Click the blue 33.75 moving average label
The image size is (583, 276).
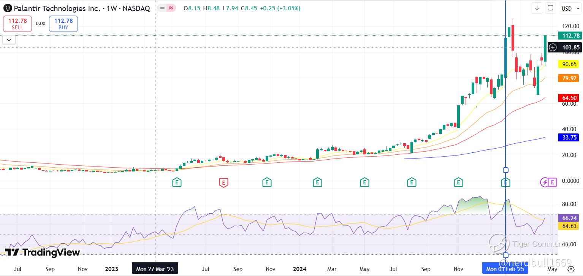point(569,138)
